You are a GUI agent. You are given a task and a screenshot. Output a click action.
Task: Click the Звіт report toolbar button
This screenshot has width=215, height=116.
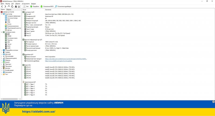click(26, 6)
